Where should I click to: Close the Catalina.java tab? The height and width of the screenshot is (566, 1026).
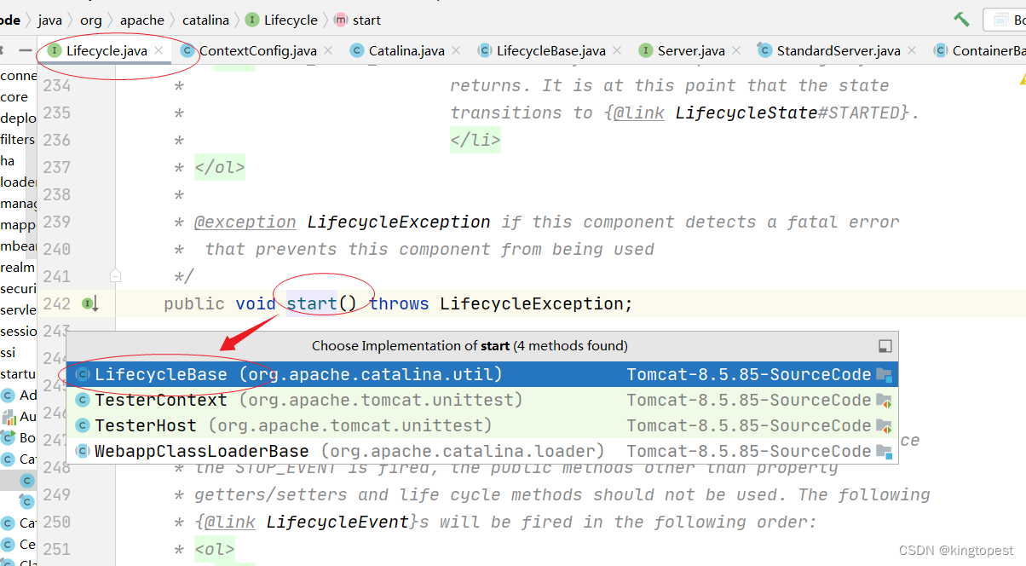tap(456, 51)
